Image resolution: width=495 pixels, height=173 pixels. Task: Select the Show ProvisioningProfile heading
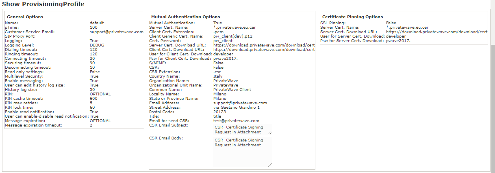click(x=43, y=4)
